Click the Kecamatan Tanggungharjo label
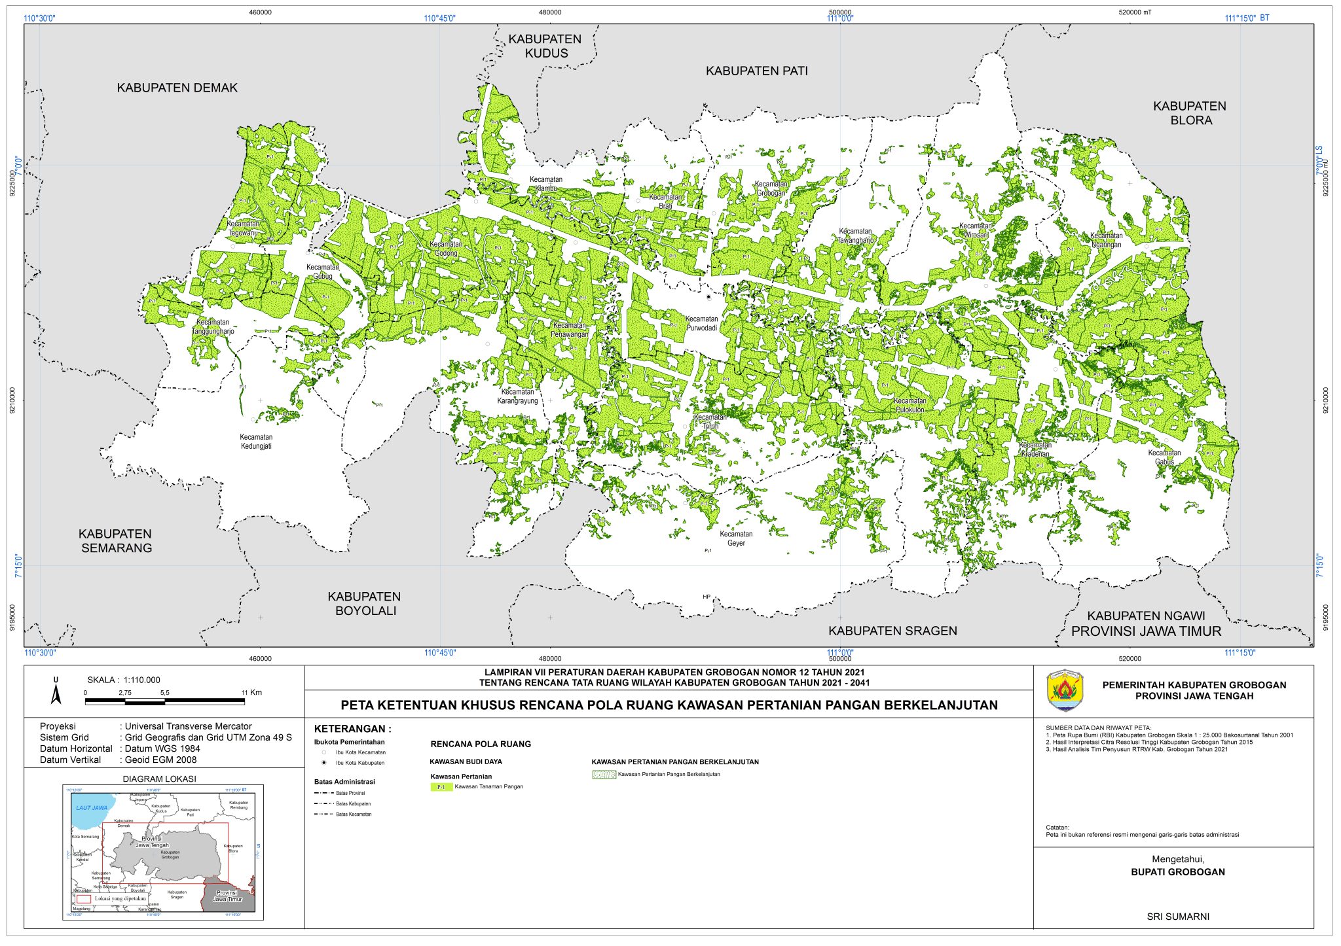This screenshot has width=1341, height=946. [x=213, y=326]
